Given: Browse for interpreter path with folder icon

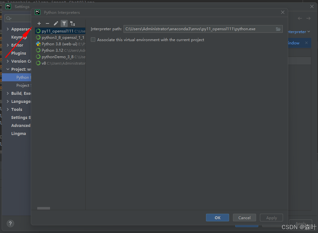Looking at the screenshot, I should tap(278, 29).
